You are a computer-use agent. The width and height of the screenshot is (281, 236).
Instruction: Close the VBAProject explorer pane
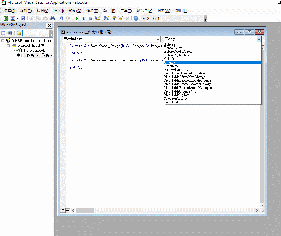coord(49,26)
